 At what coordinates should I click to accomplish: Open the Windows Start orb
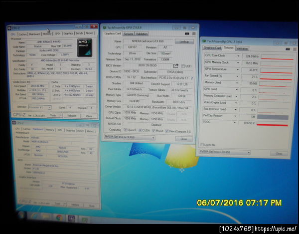tap(21, 216)
